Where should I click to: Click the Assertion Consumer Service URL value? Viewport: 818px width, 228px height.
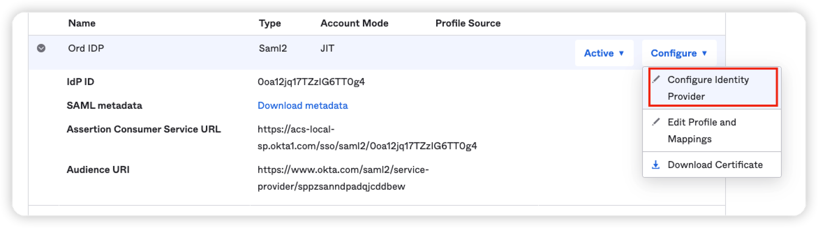[367, 137]
